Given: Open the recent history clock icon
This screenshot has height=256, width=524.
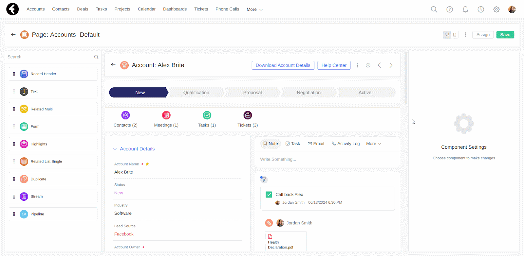Looking at the screenshot, I should pos(481,9).
